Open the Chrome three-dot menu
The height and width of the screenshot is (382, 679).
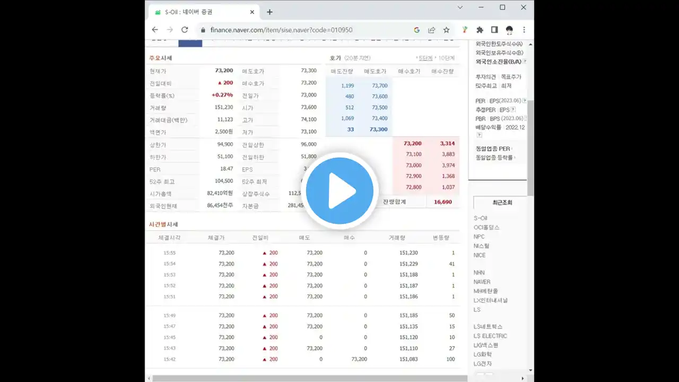tap(524, 30)
